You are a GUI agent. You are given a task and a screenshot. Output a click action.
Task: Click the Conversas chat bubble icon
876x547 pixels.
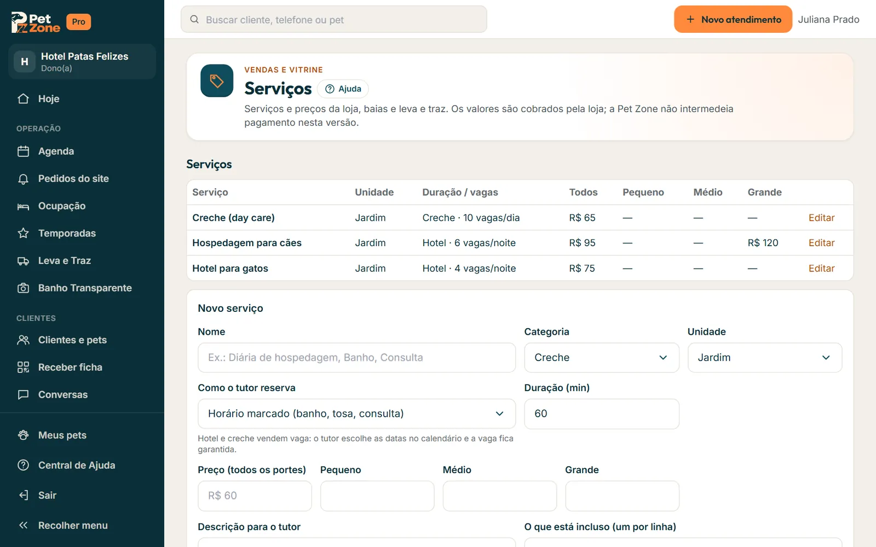[x=23, y=394]
